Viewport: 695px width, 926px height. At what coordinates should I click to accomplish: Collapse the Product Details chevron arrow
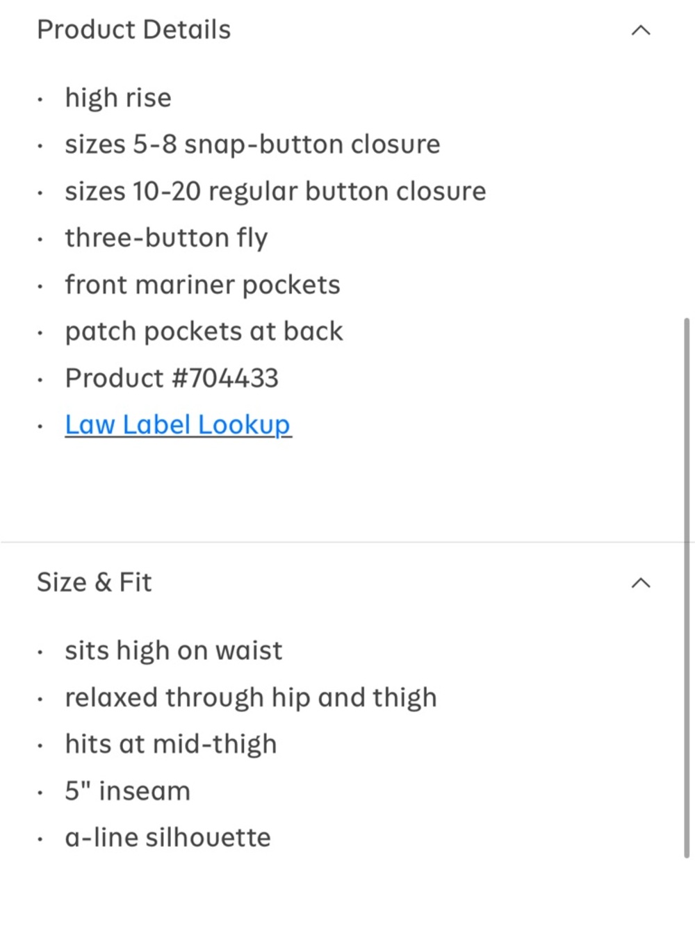pos(640,30)
